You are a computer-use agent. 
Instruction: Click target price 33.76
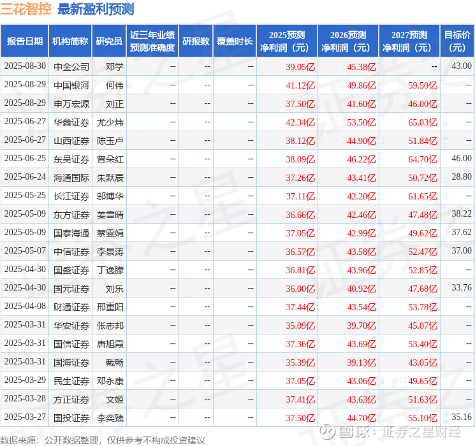click(462, 287)
